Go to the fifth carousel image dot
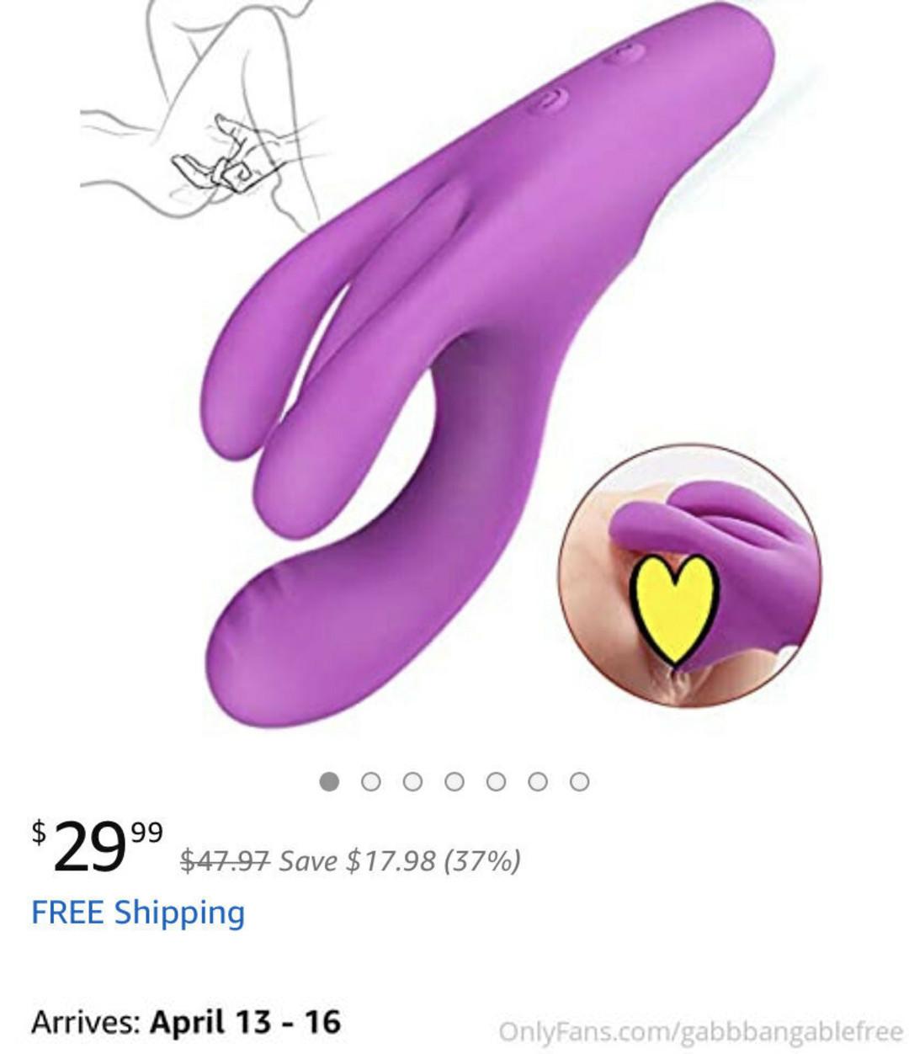The width and height of the screenshot is (909, 1054). pos(496,781)
